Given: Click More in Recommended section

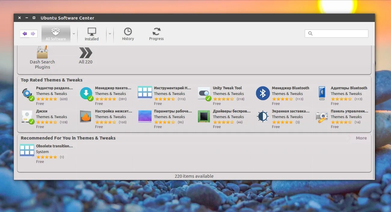Looking at the screenshot, I should tap(361, 138).
